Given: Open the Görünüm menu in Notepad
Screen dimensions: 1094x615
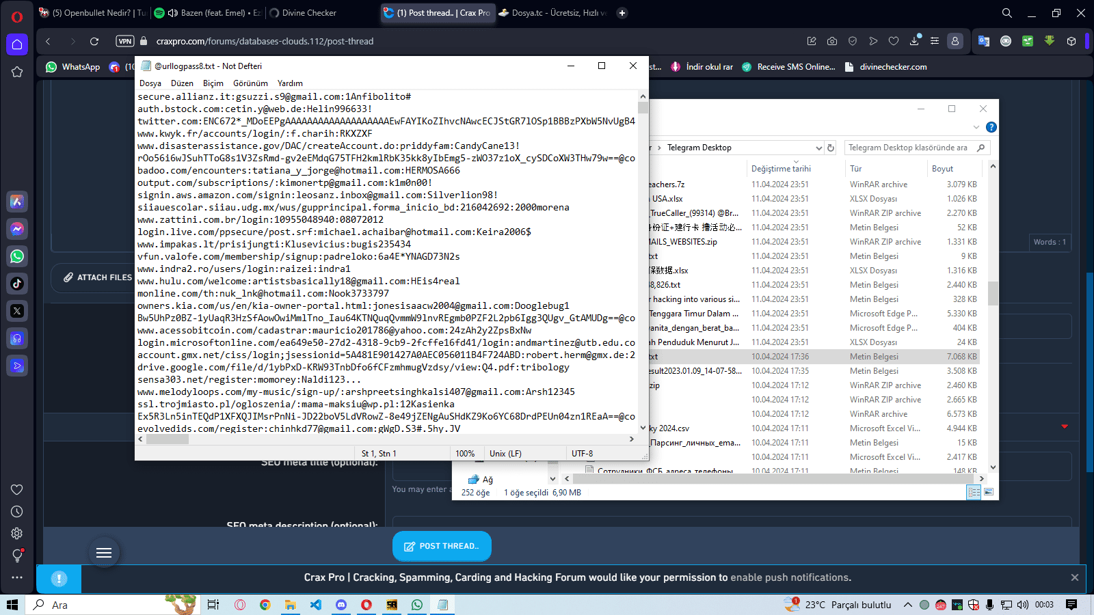Looking at the screenshot, I should coord(250,83).
